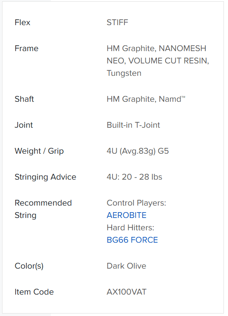This screenshot has width=228, height=316.
Task: Click the Shaft label
Action: tap(24, 99)
